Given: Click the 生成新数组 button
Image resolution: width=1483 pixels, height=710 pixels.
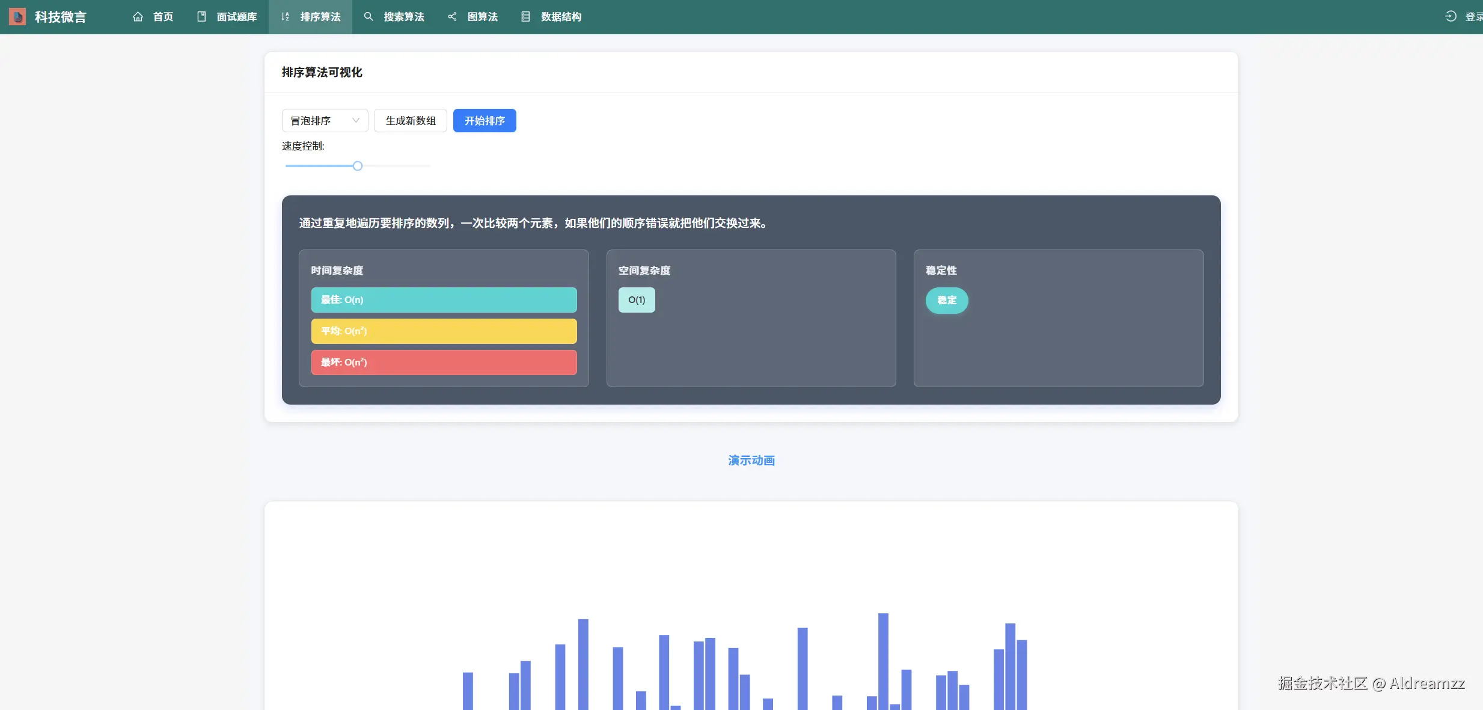Looking at the screenshot, I should click(x=411, y=121).
